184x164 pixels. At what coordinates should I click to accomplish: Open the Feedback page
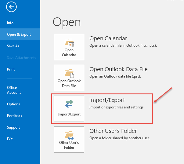(15, 116)
